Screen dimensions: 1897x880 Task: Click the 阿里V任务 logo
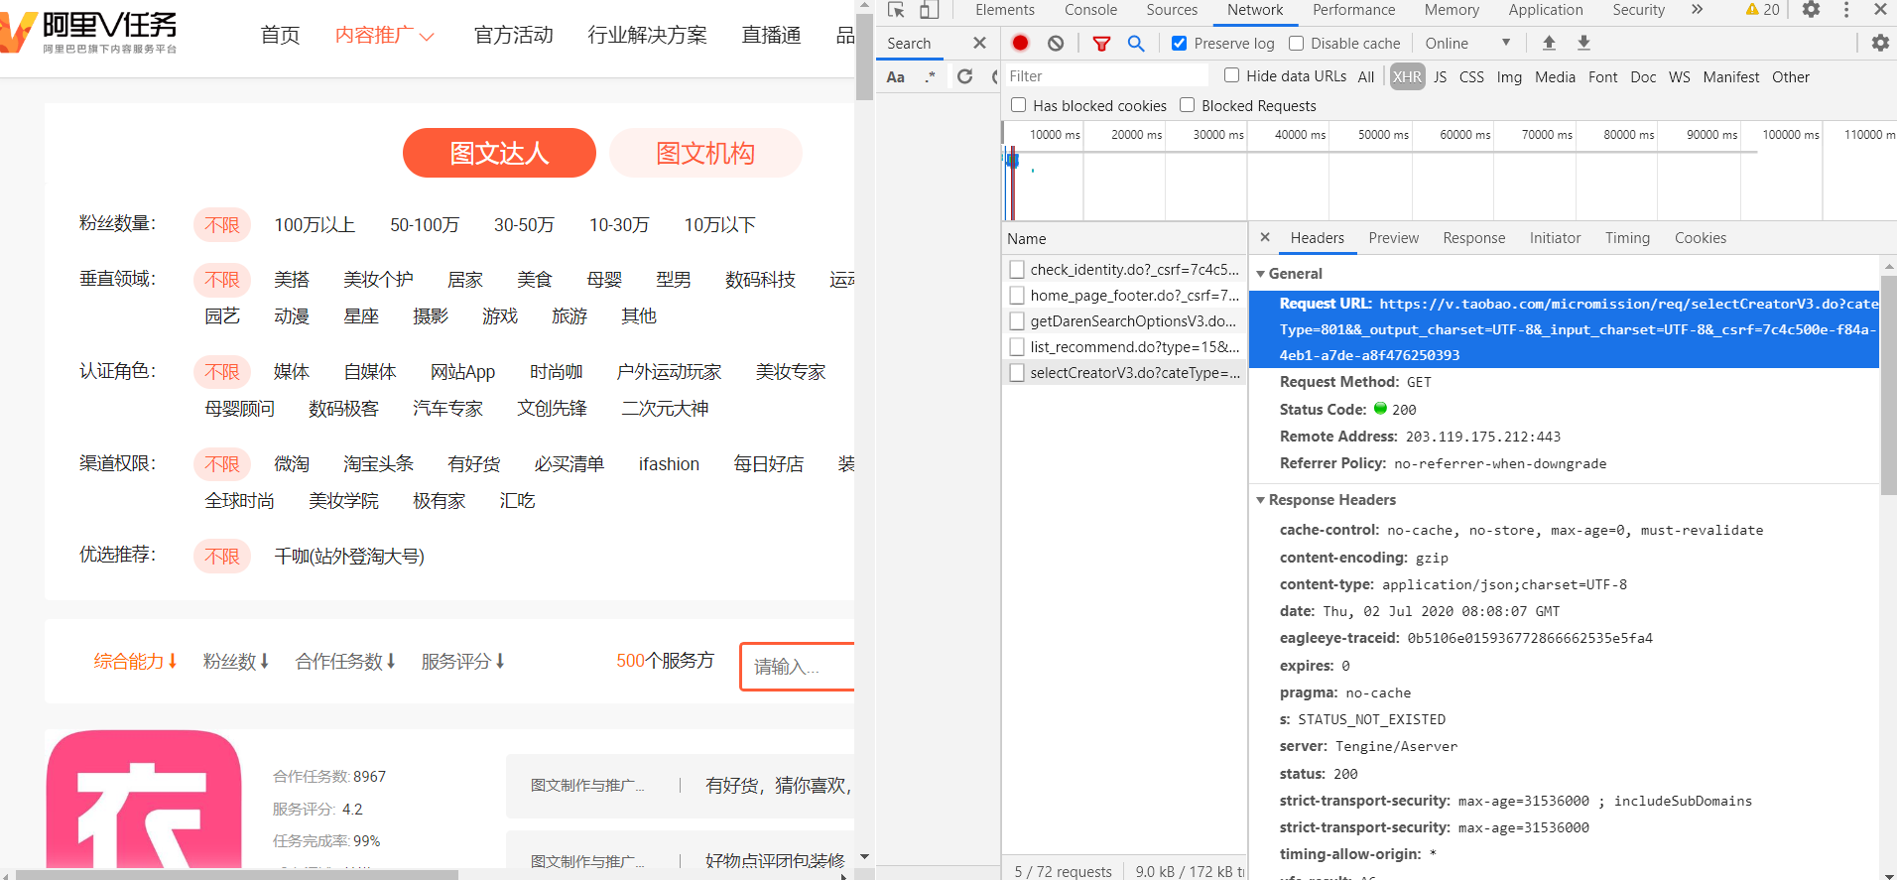[x=89, y=32]
